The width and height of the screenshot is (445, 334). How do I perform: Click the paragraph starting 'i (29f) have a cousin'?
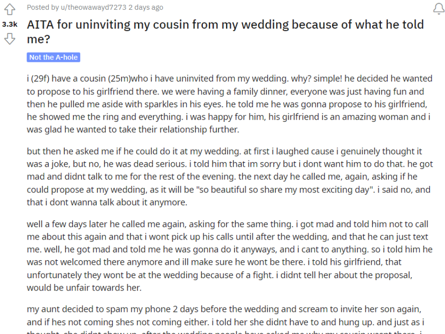229,104
